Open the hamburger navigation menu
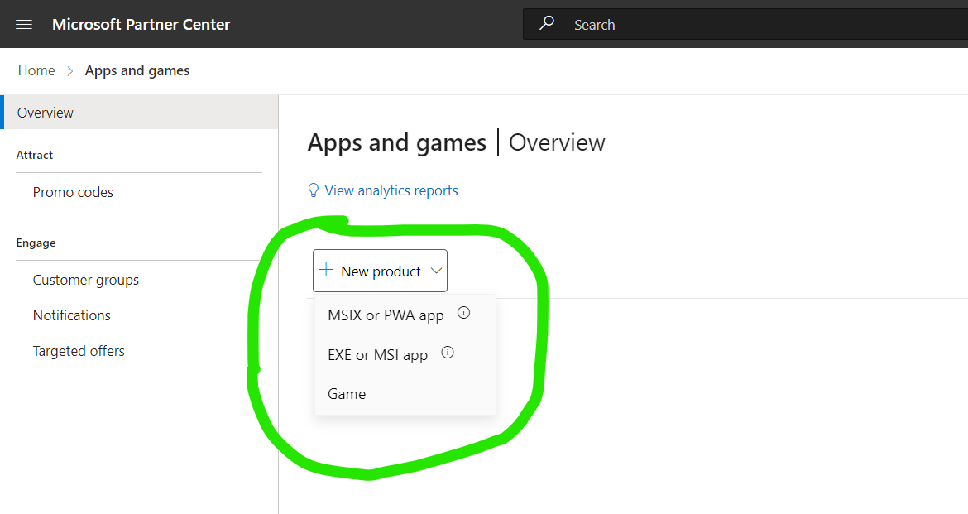 coord(24,25)
